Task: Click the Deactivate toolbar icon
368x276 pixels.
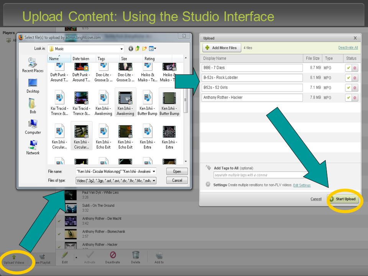Action: click(x=113, y=255)
